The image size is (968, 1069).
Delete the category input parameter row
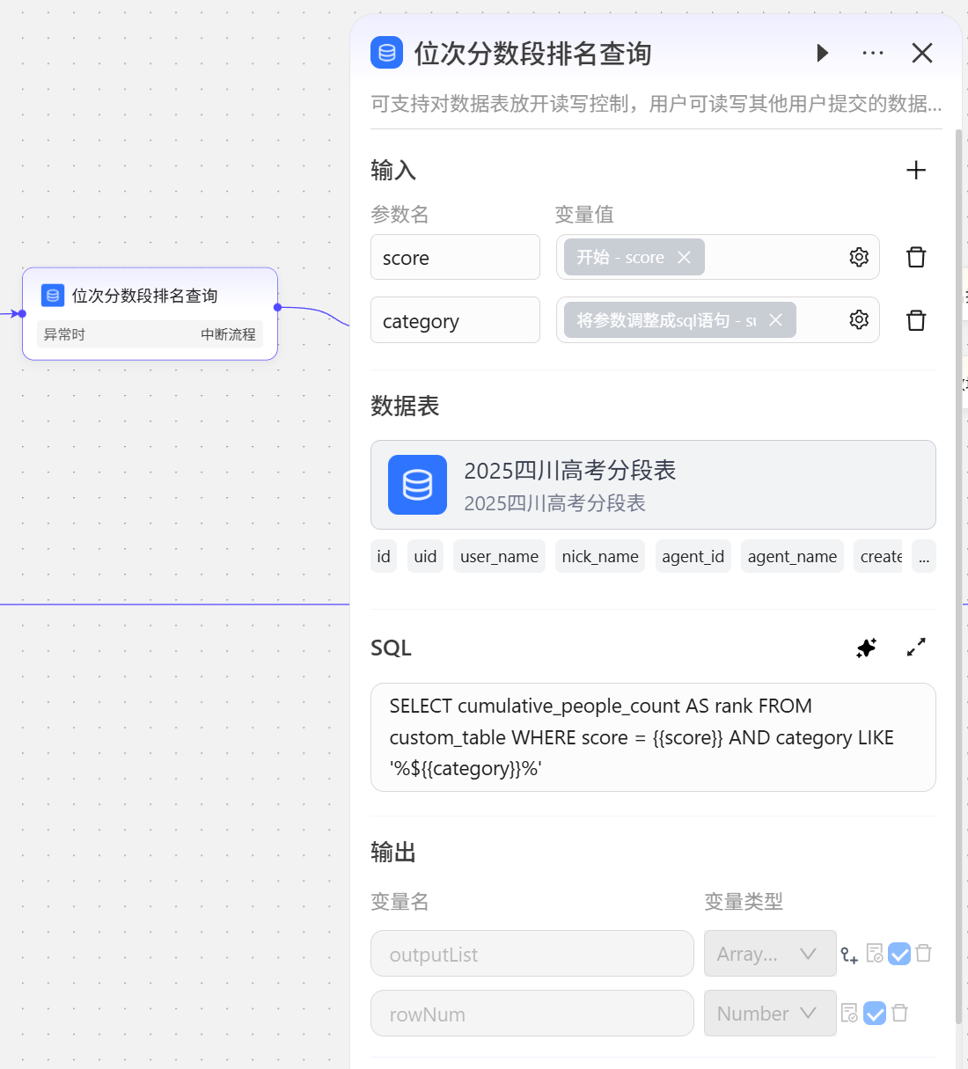[915, 320]
